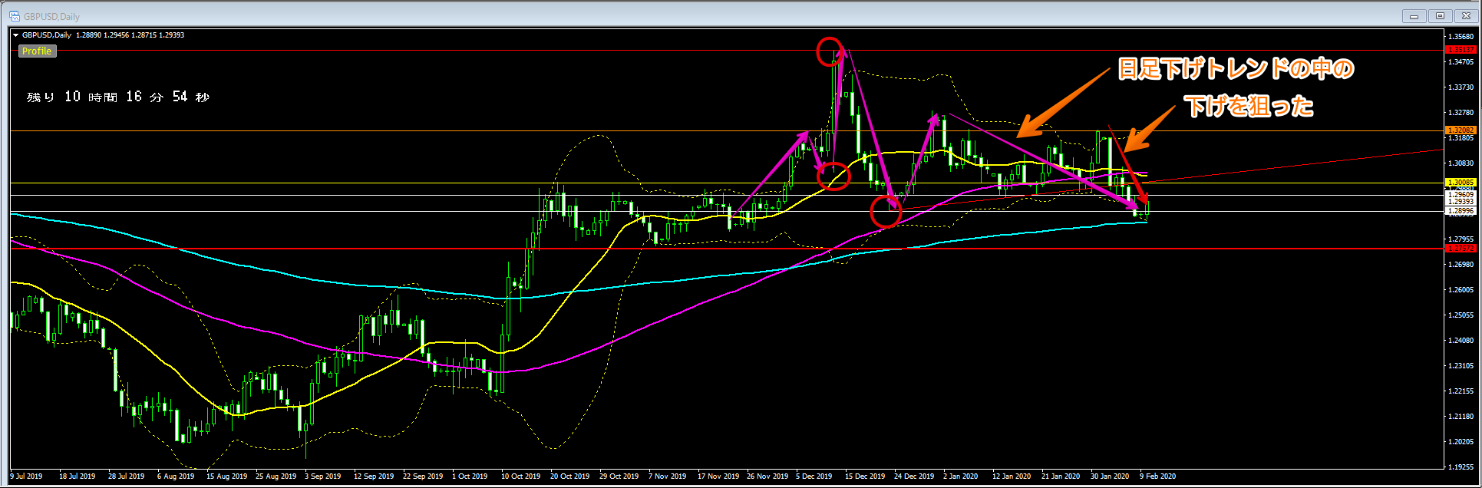Click the 1.23105 price scale value

tap(1460, 365)
